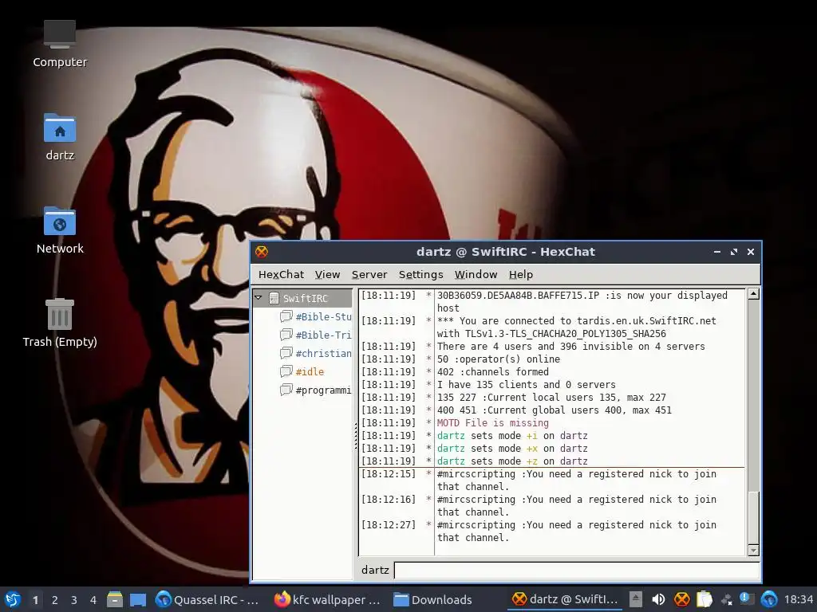Click the HexChat tray icon
The height and width of the screenshot is (612, 817).
pyautogui.click(x=681, y=599)
